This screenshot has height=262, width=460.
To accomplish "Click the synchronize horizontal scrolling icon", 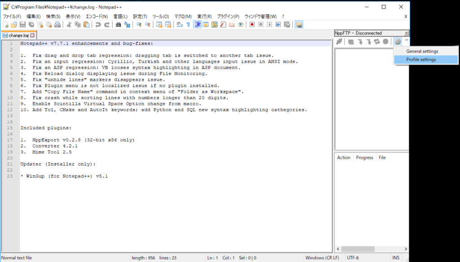I will pos(168,25).
